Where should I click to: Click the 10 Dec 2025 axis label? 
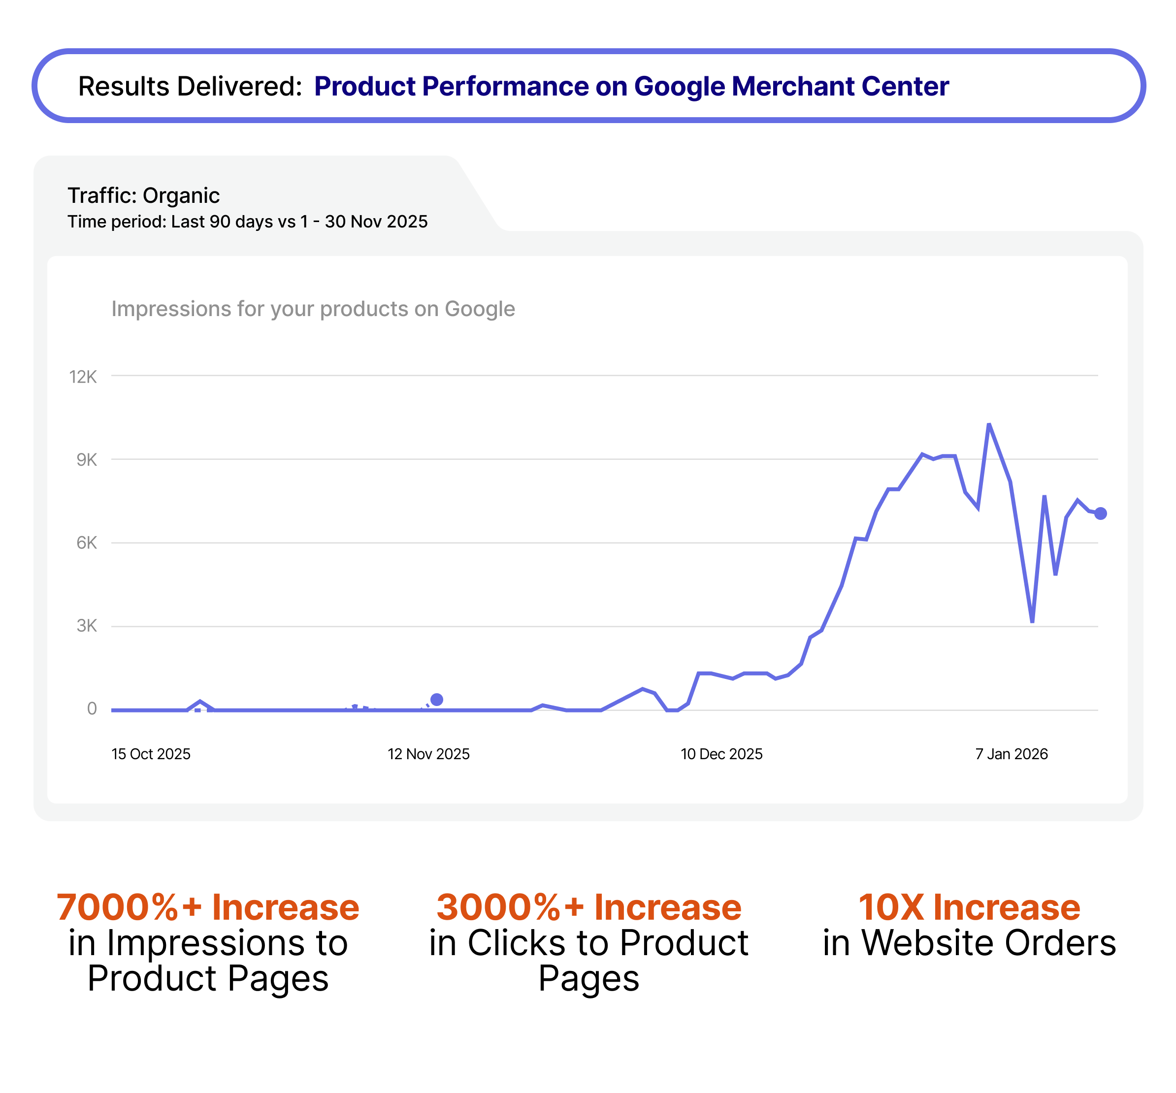[721, 753]
